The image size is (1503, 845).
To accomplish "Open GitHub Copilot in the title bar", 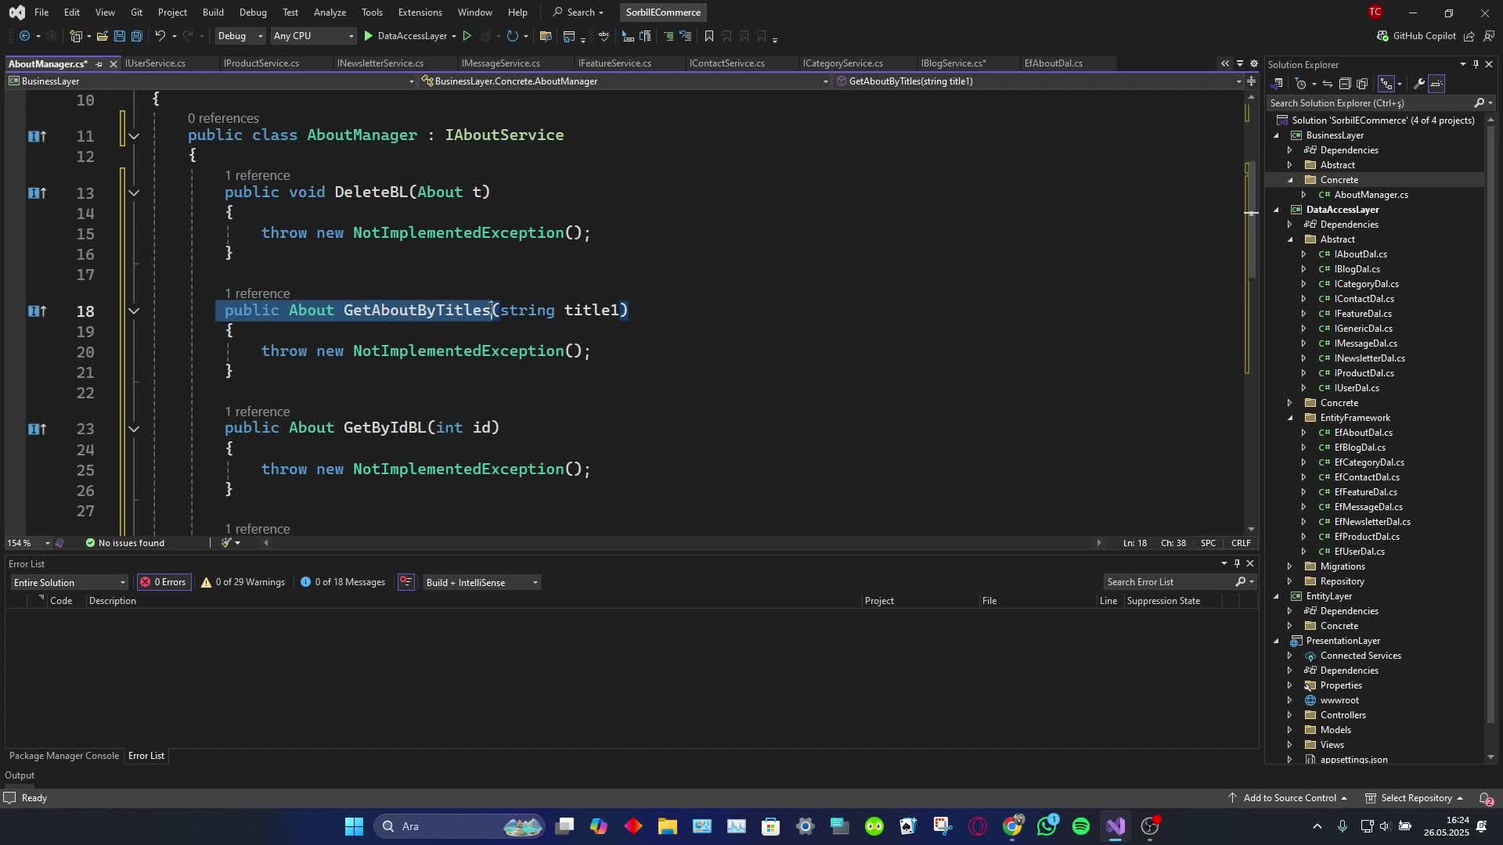I will click(1416, 36).
